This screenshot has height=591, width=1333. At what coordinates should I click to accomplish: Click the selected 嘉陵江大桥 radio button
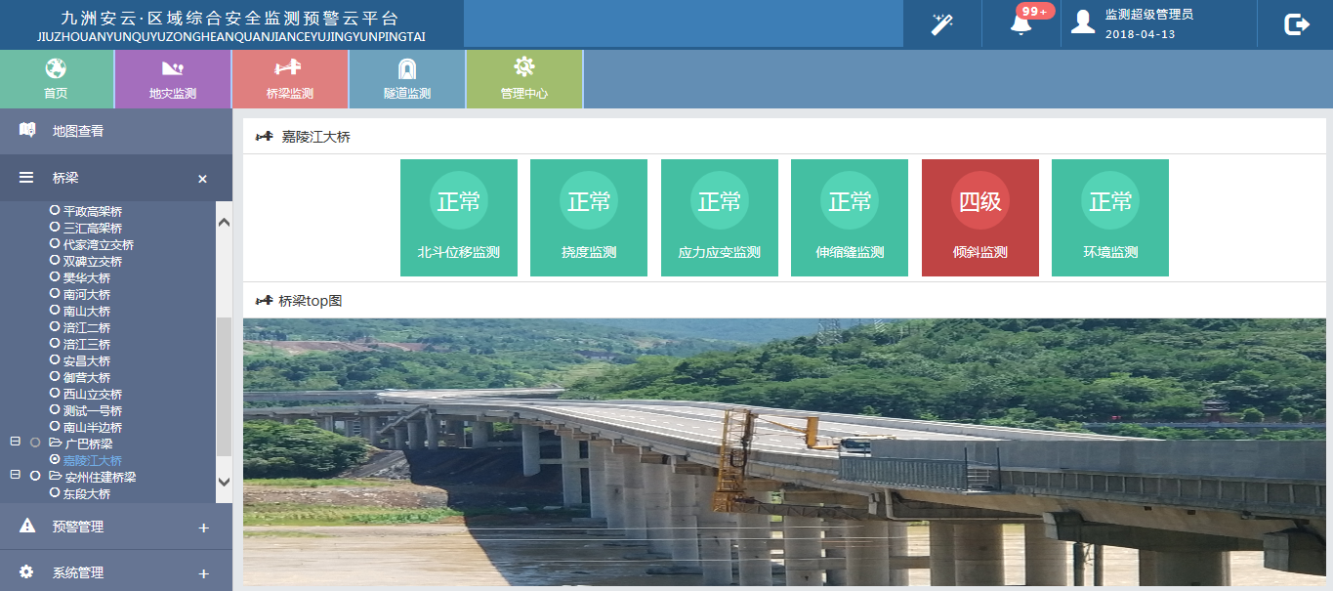point(55,459)
